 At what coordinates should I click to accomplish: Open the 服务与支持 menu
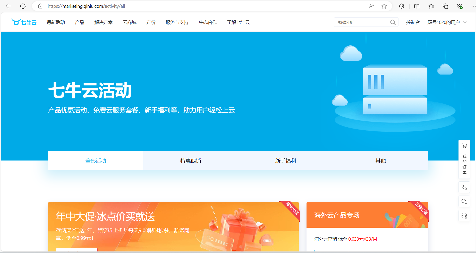[177, 22]
